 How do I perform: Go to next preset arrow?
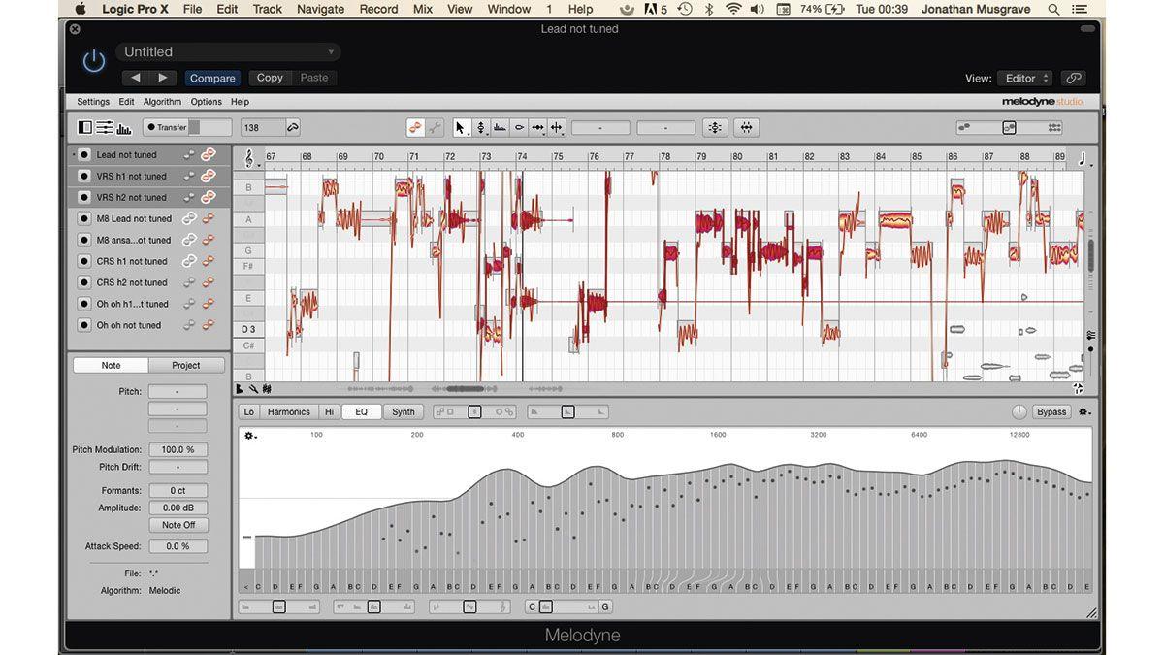pyautogui.click(x=162, y=78)
